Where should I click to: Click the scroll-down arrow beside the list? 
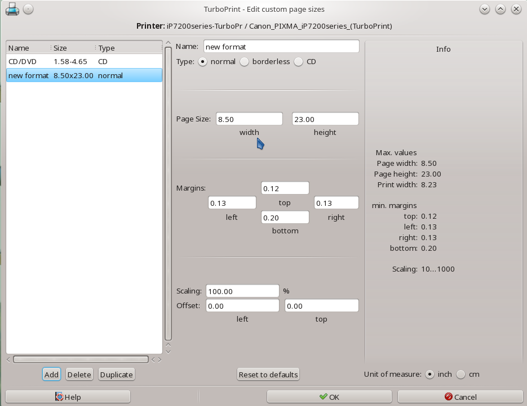(168, 351)
